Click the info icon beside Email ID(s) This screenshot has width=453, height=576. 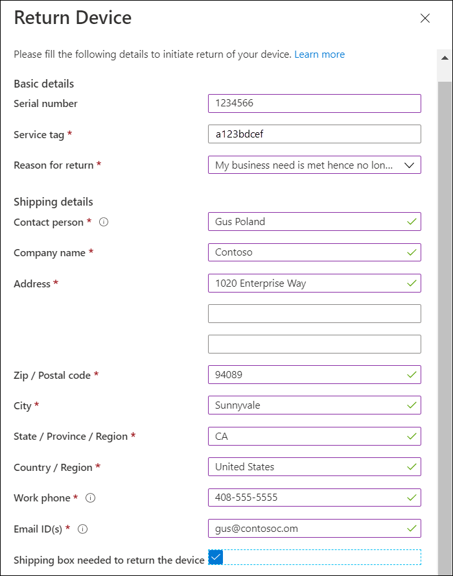(82, 529)
